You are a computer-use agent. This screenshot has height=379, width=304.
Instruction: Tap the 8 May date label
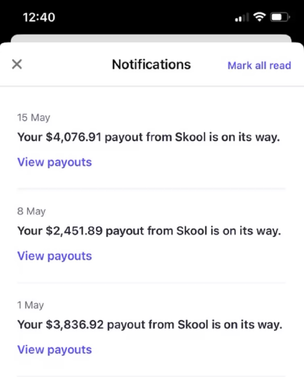tap(31, 212)
